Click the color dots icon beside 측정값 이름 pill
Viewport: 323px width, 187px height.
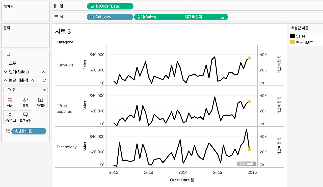pos(8,131)
